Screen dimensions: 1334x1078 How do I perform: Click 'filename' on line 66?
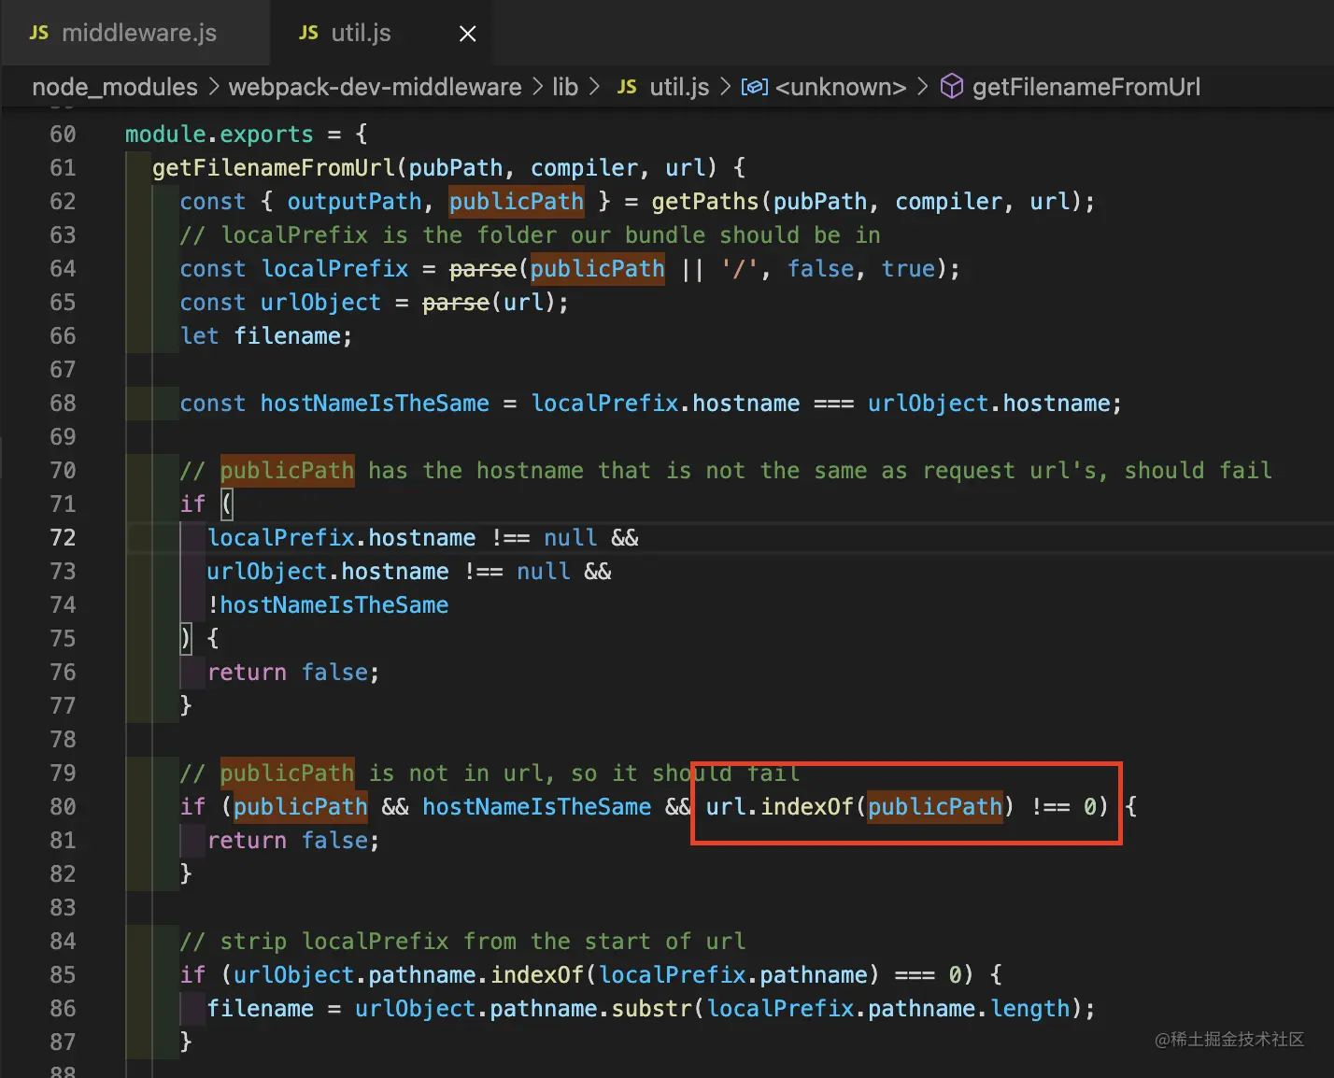(287, 336)
